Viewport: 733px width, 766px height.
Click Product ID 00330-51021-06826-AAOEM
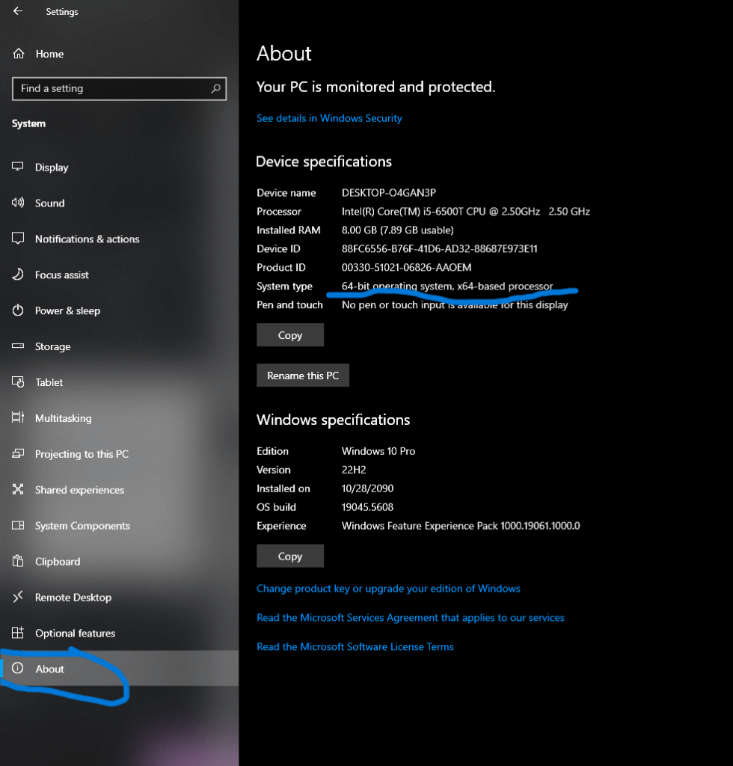pyautogui.click(x=406, y=267)
